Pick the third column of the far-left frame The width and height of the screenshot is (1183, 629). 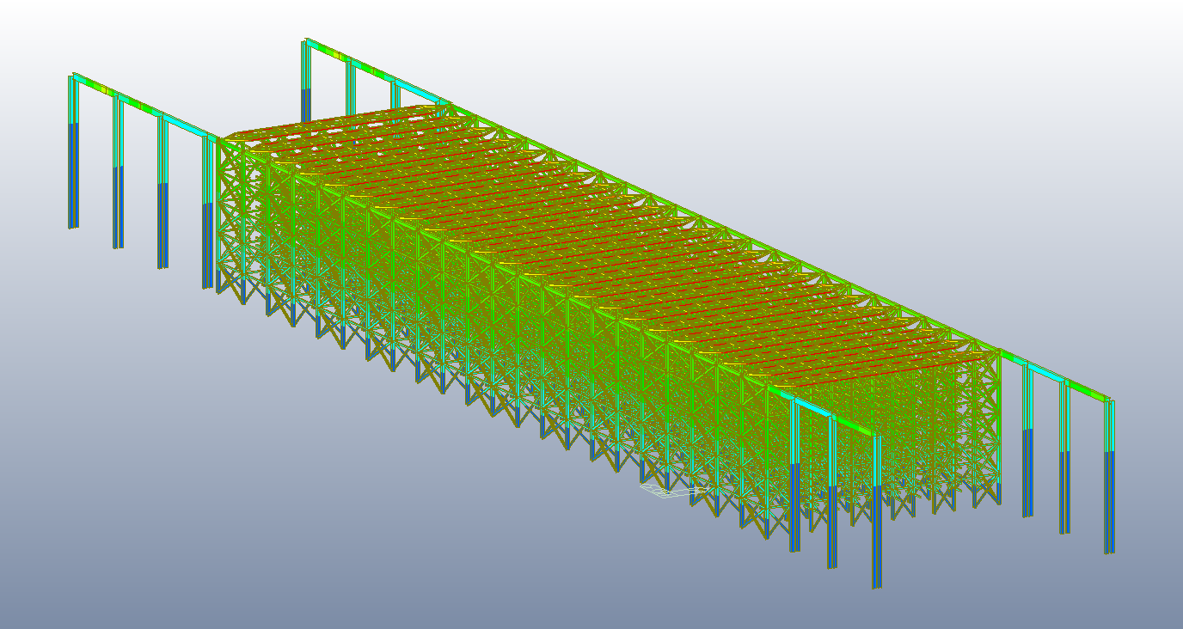162,206
